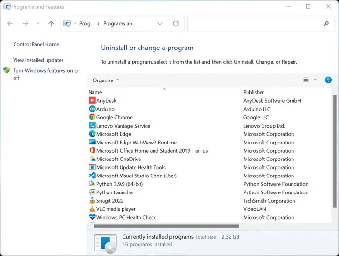Click the shield icon beside Windows features

7,70
